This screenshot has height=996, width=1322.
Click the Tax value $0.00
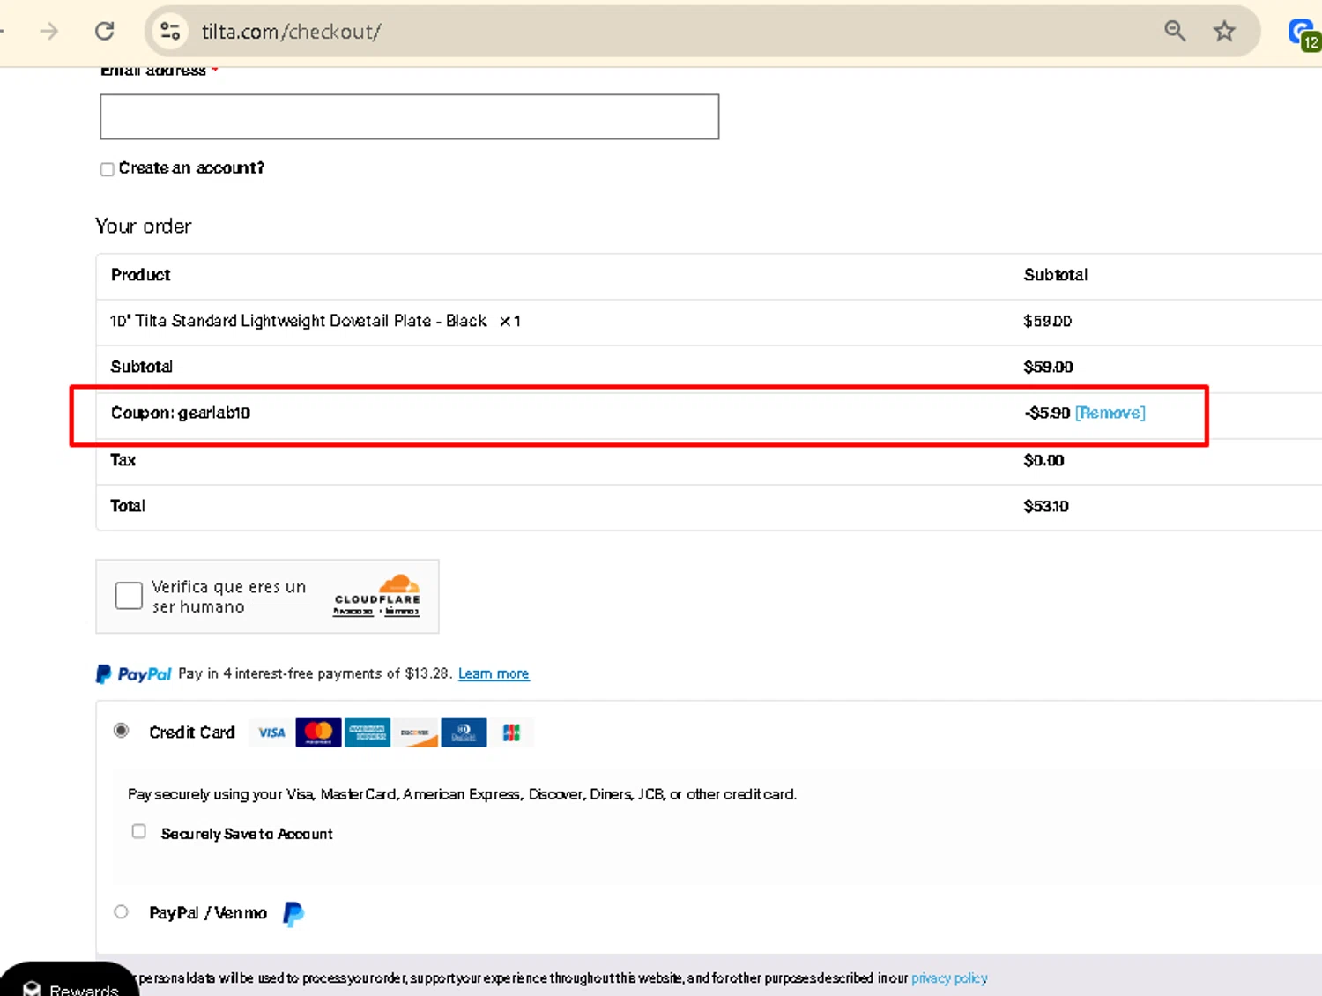point(1043,460)
